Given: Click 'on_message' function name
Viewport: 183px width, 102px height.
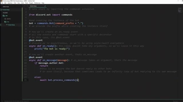Looking at the screenshot, I should coord(49,60).
